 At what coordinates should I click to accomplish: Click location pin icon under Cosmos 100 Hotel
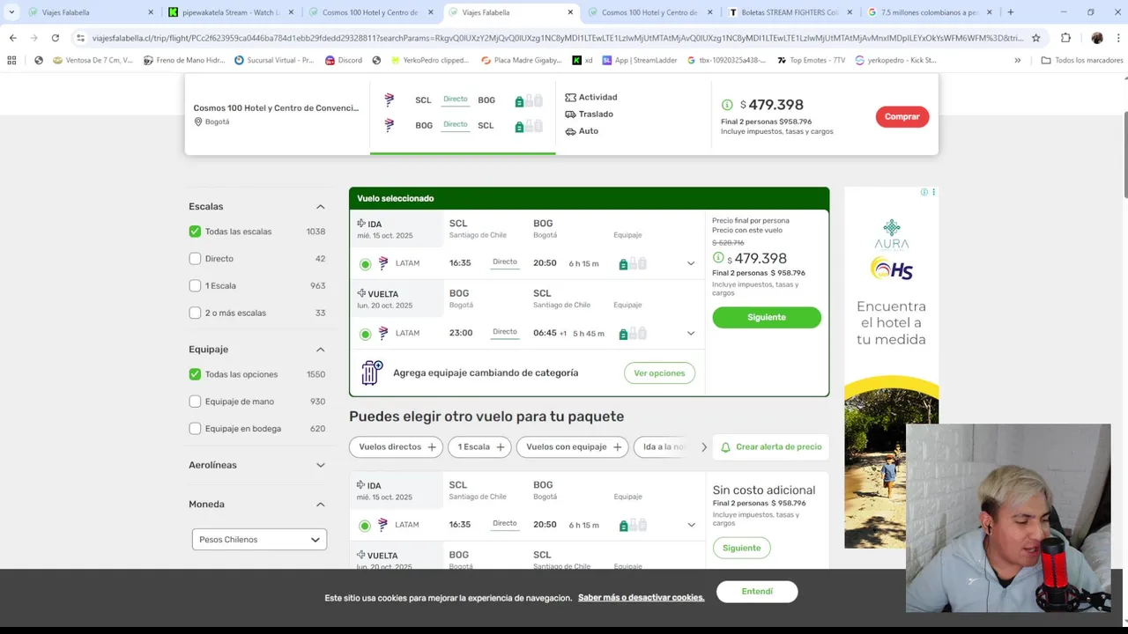[198, 122]
